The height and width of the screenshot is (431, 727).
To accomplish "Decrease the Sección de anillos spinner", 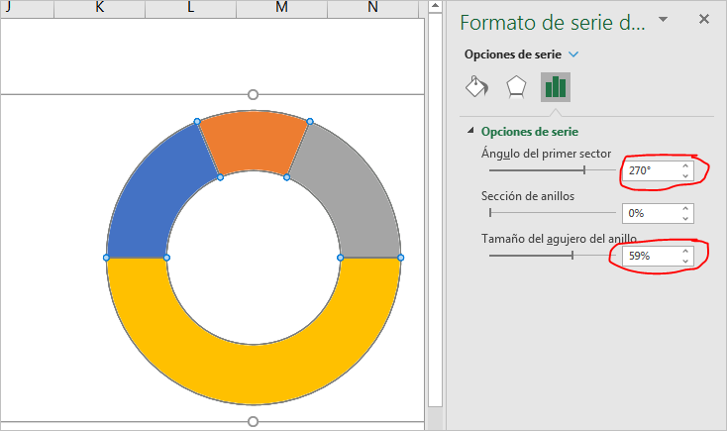I will pyautogui.click(x=685, y=219).
